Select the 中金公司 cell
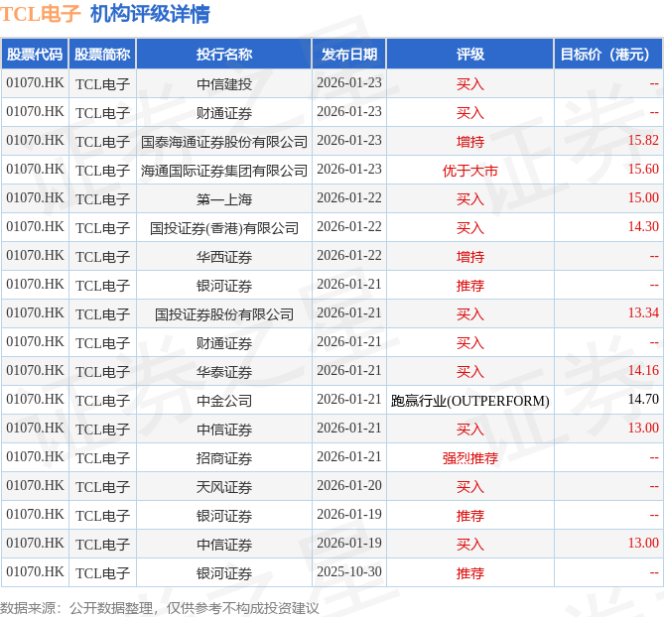Screen dimensions: 664x617 (x=224, y=401)
